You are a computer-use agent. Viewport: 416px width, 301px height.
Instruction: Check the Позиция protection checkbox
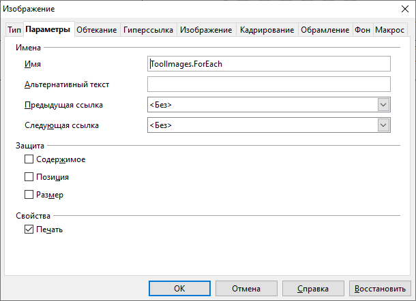tap(29, 177)
